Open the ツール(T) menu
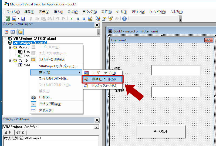 [122, 12]
